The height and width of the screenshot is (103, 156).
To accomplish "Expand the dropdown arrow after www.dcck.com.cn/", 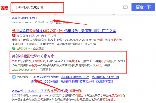I will [36, 70].
